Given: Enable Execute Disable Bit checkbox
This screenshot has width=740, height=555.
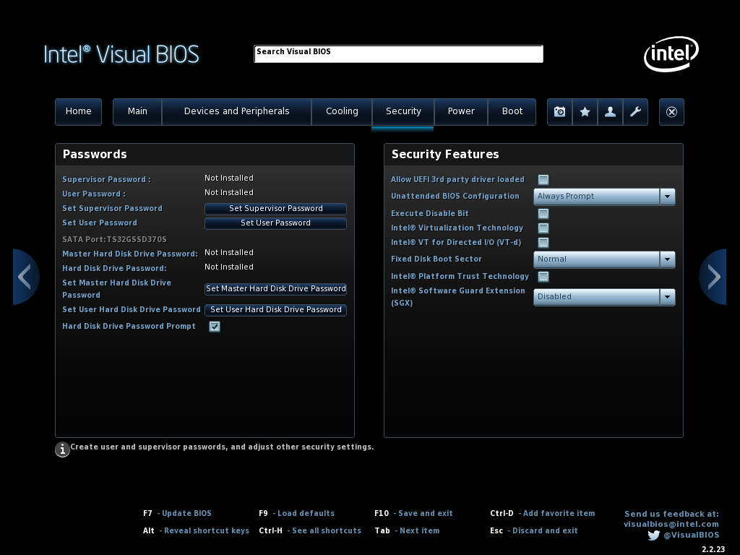Looking at the screenshot, I should (543, 214).
